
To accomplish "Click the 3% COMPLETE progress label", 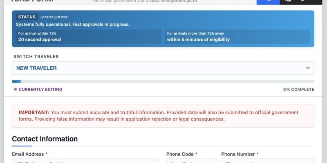I will [298, 90].
